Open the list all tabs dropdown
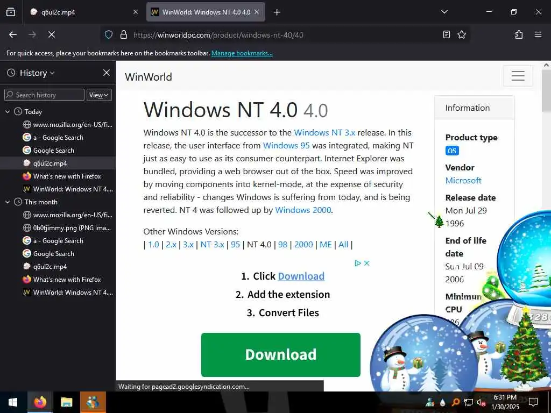Image resolution: width=551 pixels, height=413 pixels. (x=444, y=12)
